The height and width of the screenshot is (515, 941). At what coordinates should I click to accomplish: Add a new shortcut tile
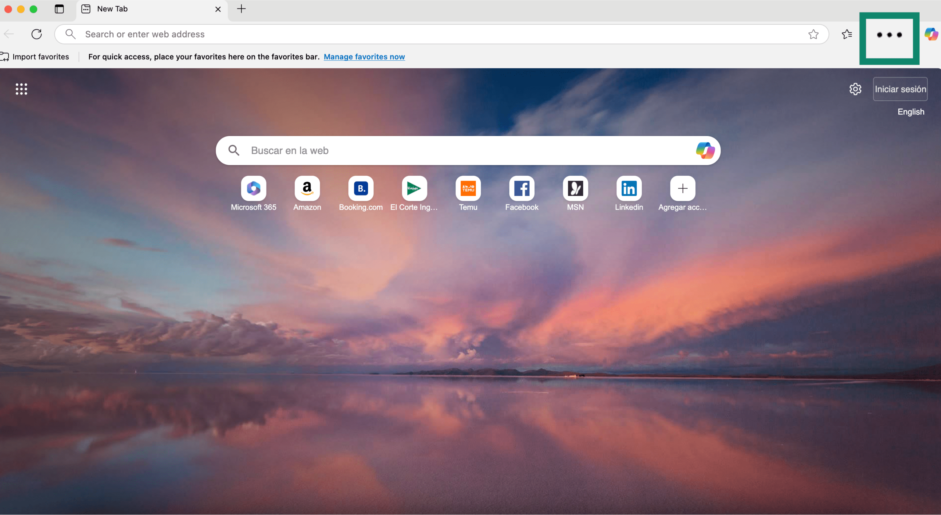[683, 188]
